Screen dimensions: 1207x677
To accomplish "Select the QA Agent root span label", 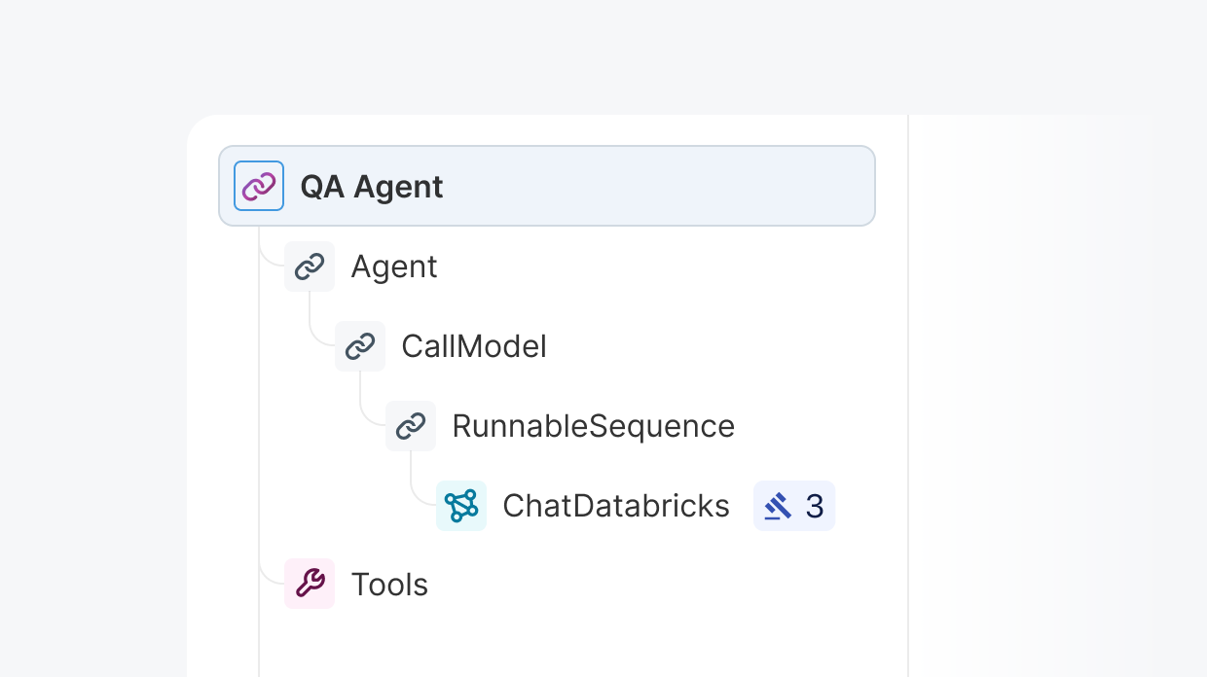I will (x=371, y=187).
